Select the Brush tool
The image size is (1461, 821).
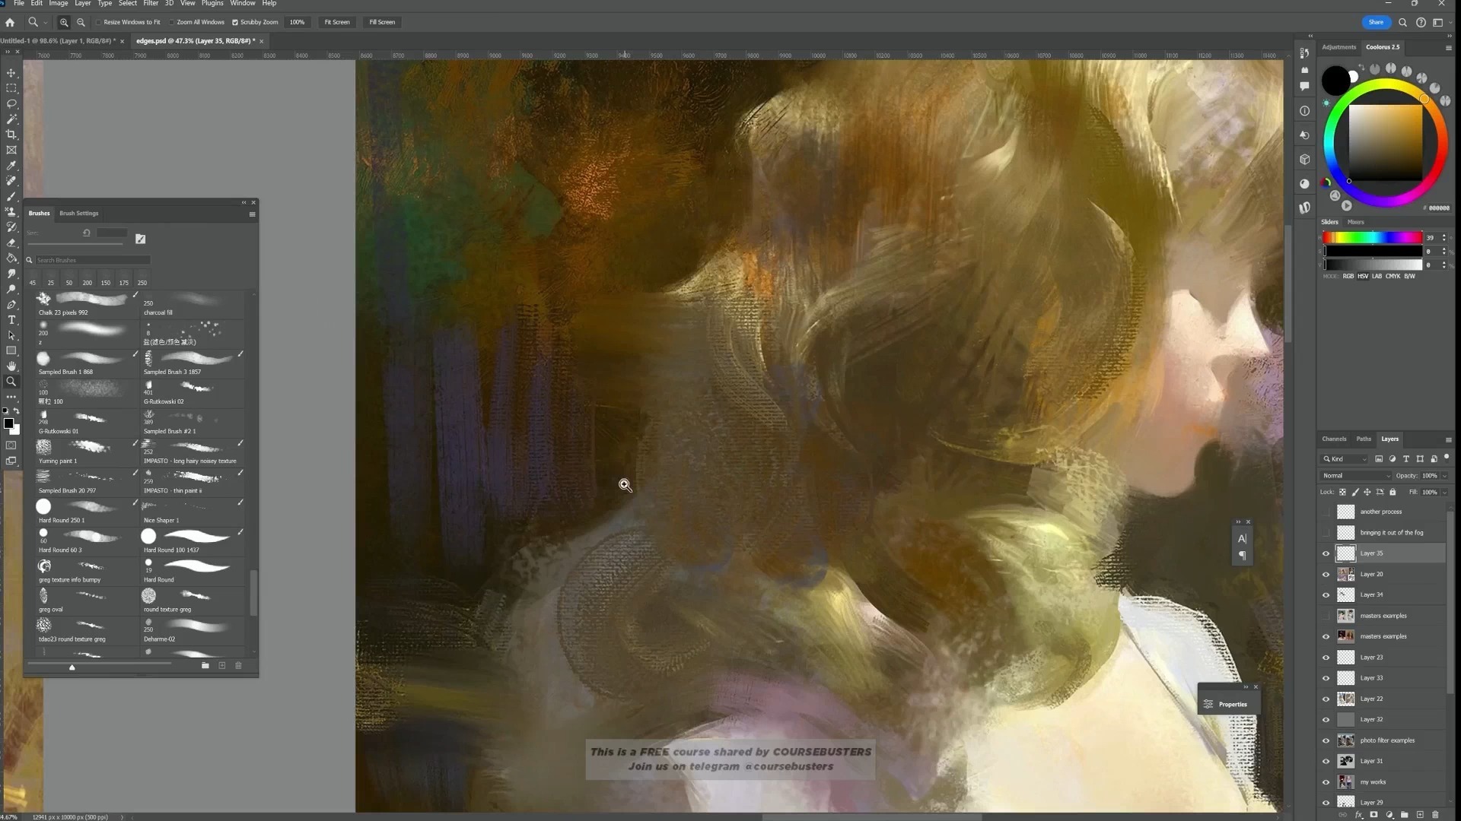click(x=11, y=196)
